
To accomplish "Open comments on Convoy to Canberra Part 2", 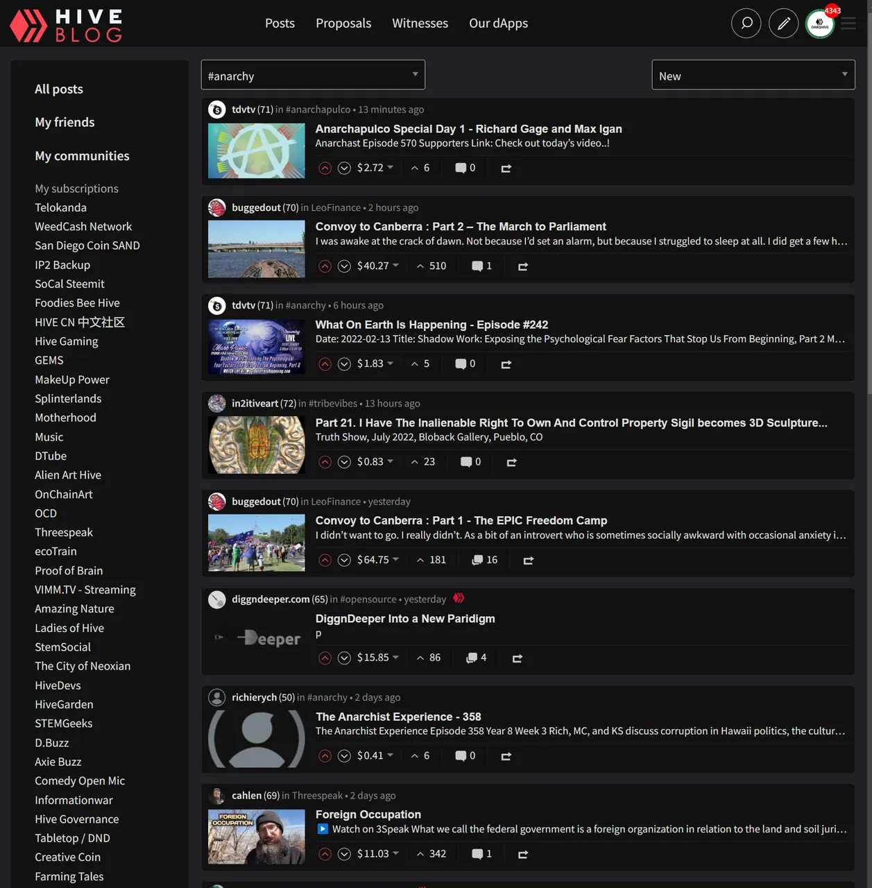I will tap(481, 266).
